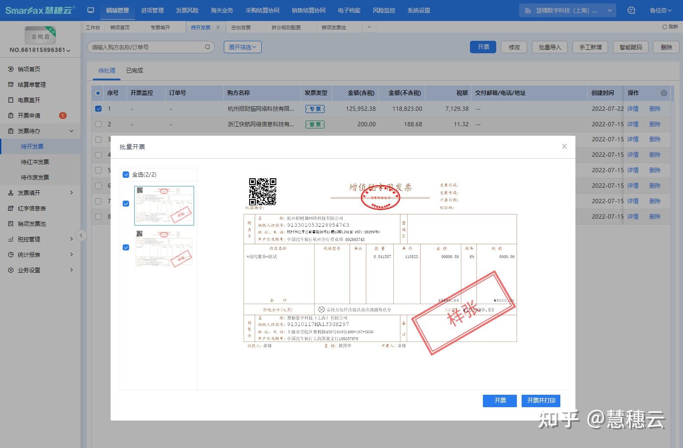Click the buyer name search input field
683x448 pixels.
pyautogui.click(x=146, y=47)
